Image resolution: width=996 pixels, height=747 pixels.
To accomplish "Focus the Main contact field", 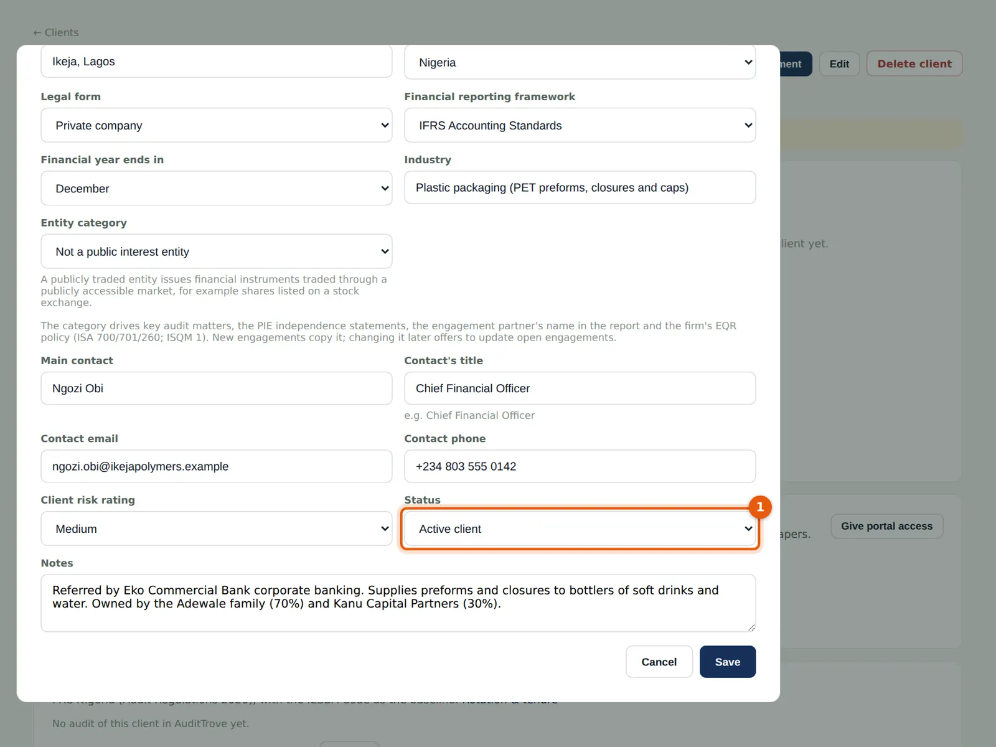I will coord(216,388).
